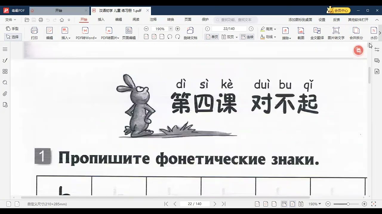Click 添加图标到桌面 link

[x=300, y=20]
